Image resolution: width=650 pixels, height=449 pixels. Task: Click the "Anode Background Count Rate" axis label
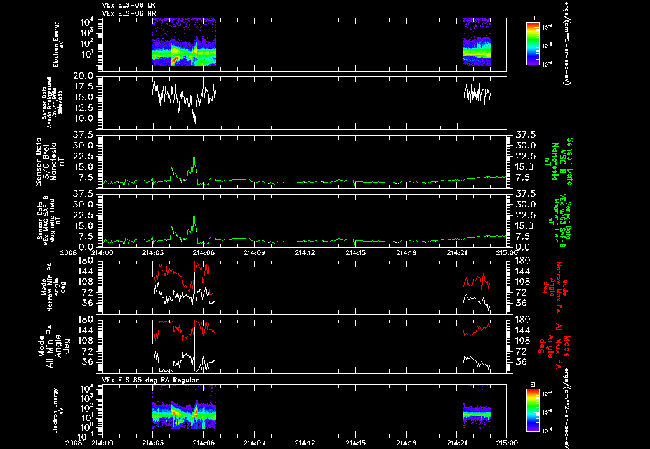52,102
